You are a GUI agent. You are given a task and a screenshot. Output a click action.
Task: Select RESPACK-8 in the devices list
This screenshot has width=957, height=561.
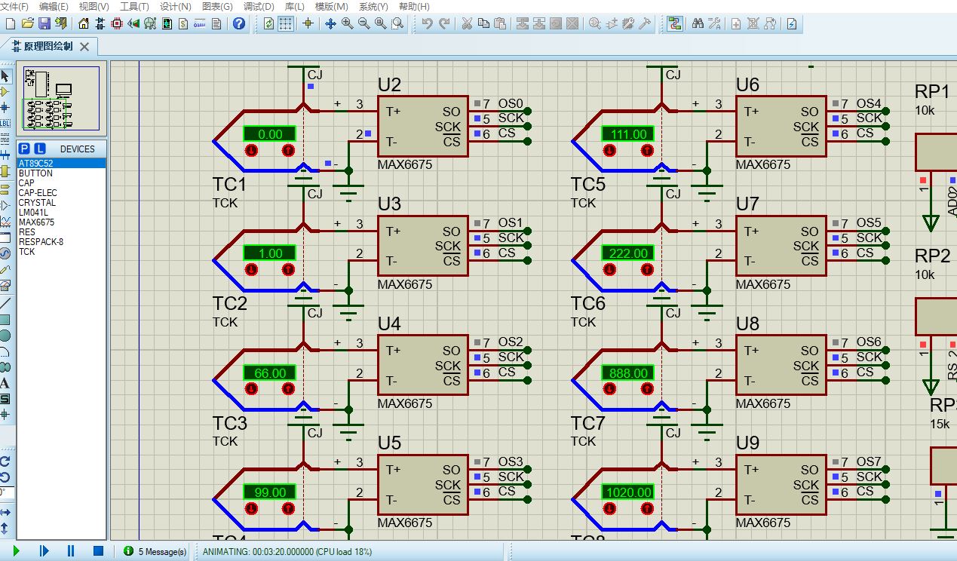pyautogui.click(x=61, y=242)
